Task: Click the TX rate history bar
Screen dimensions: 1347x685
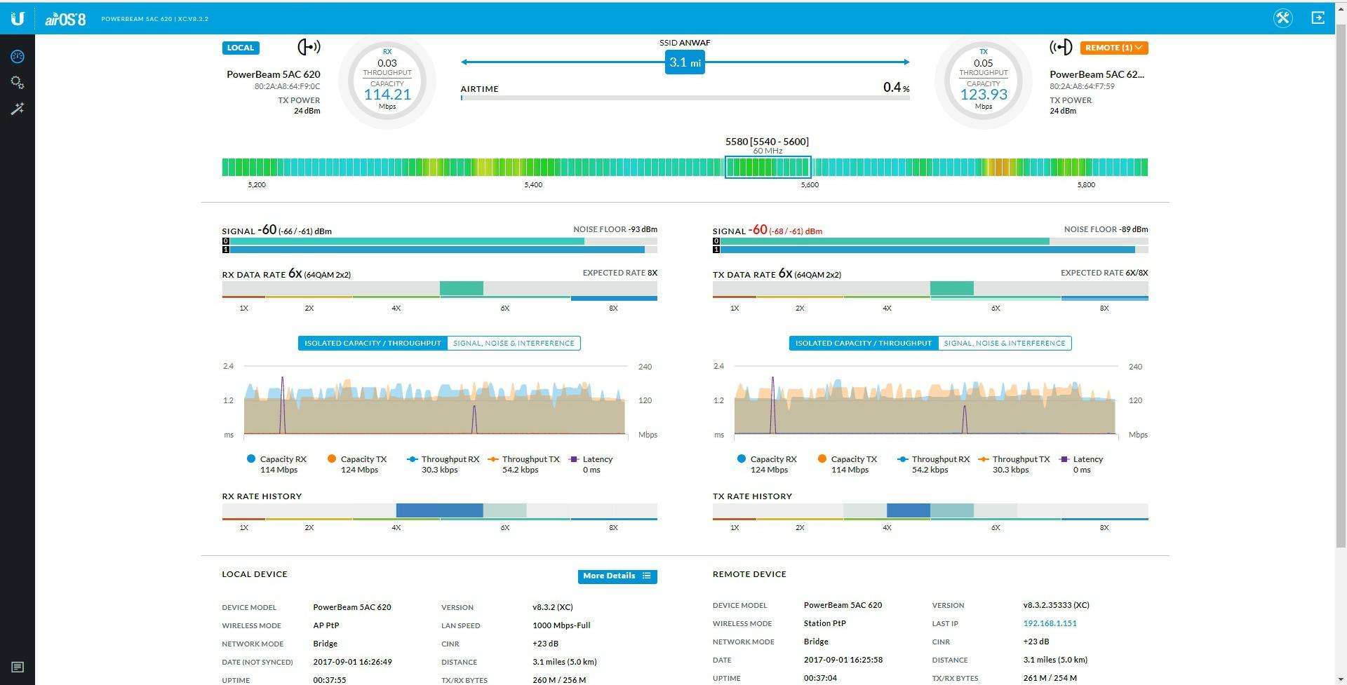Action: point(930,510)
